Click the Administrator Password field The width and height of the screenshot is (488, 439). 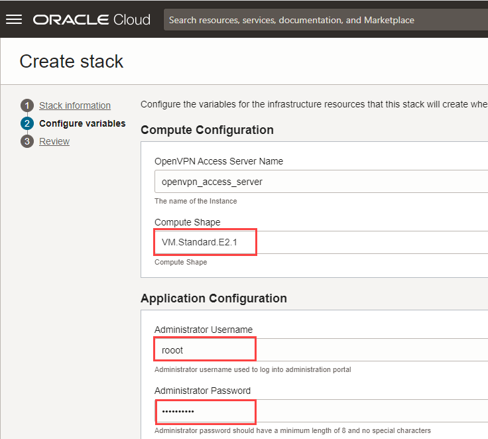click(x=321, y=411)
